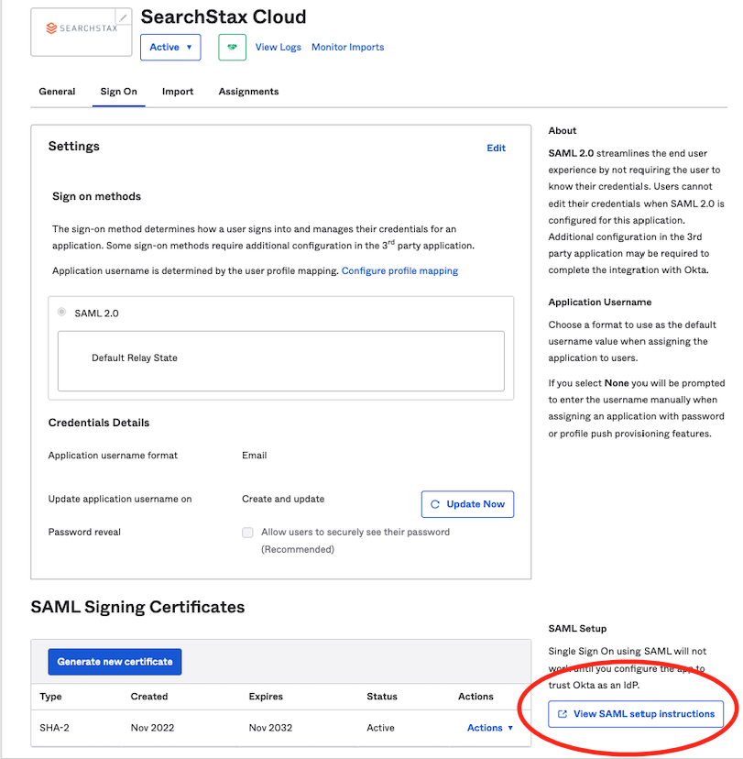The image size is (743, 759).
Task: Click the Default Relay State field
Action: point(281,361)
